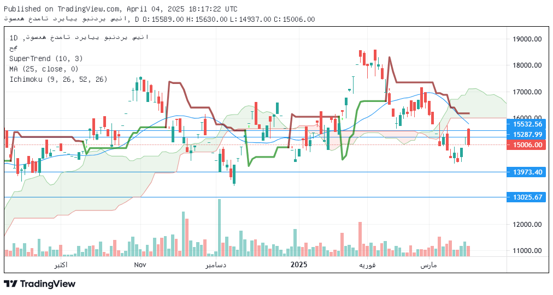This screenshot has height=295, width=553.
Task: Click the 12000.00 price axis value
Action: [x=527, y=224]
